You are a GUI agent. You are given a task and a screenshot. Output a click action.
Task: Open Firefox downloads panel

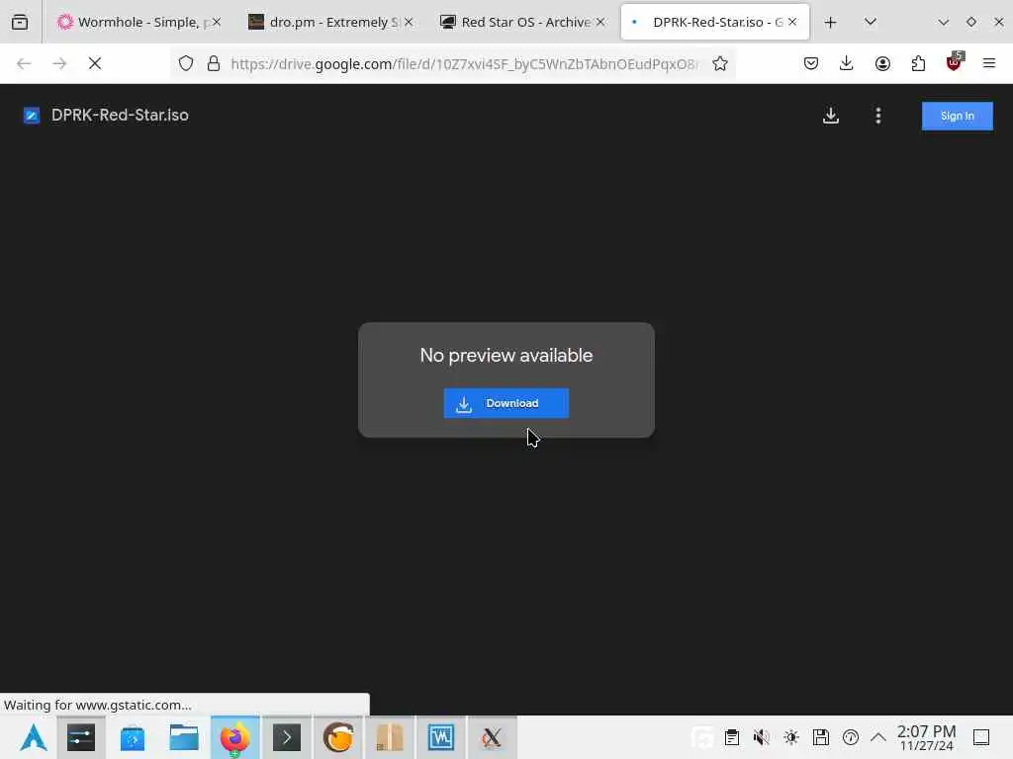[x=847, y=63]
